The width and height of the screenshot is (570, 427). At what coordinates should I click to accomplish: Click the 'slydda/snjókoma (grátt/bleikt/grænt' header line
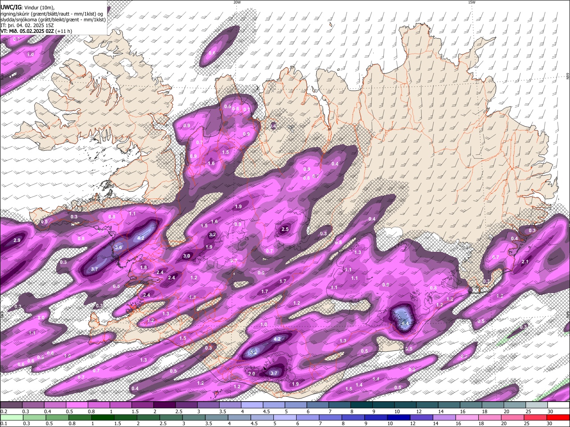coord(53,20)
